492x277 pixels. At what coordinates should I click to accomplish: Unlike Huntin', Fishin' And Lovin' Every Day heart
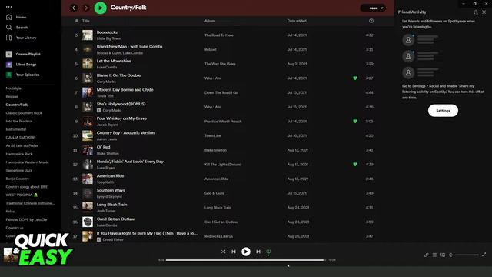point(355,164)
